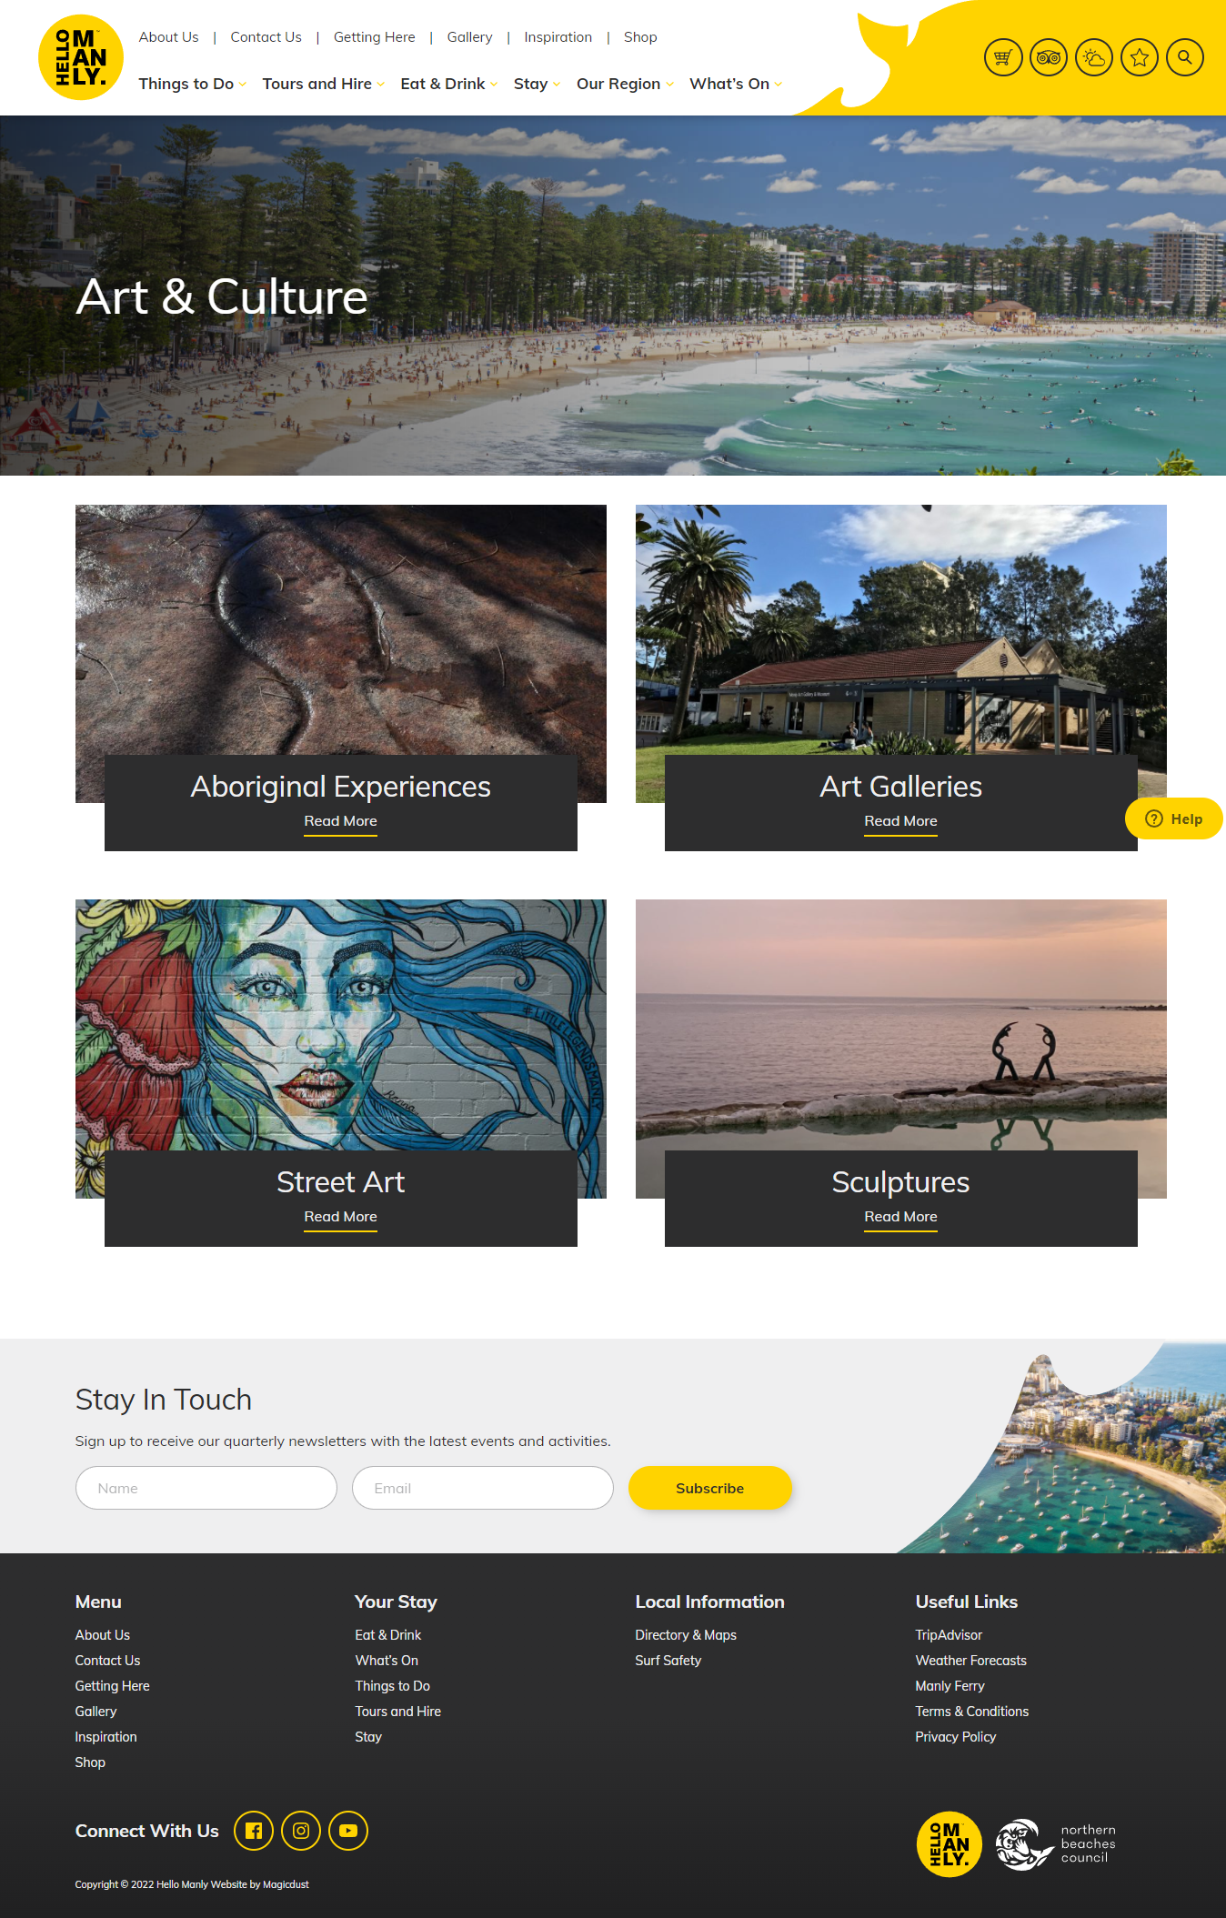Open the shopping cart icon
The width and height of the screenshot is (1226, 1918).
pyautogui.click(x=1003, y=57)
